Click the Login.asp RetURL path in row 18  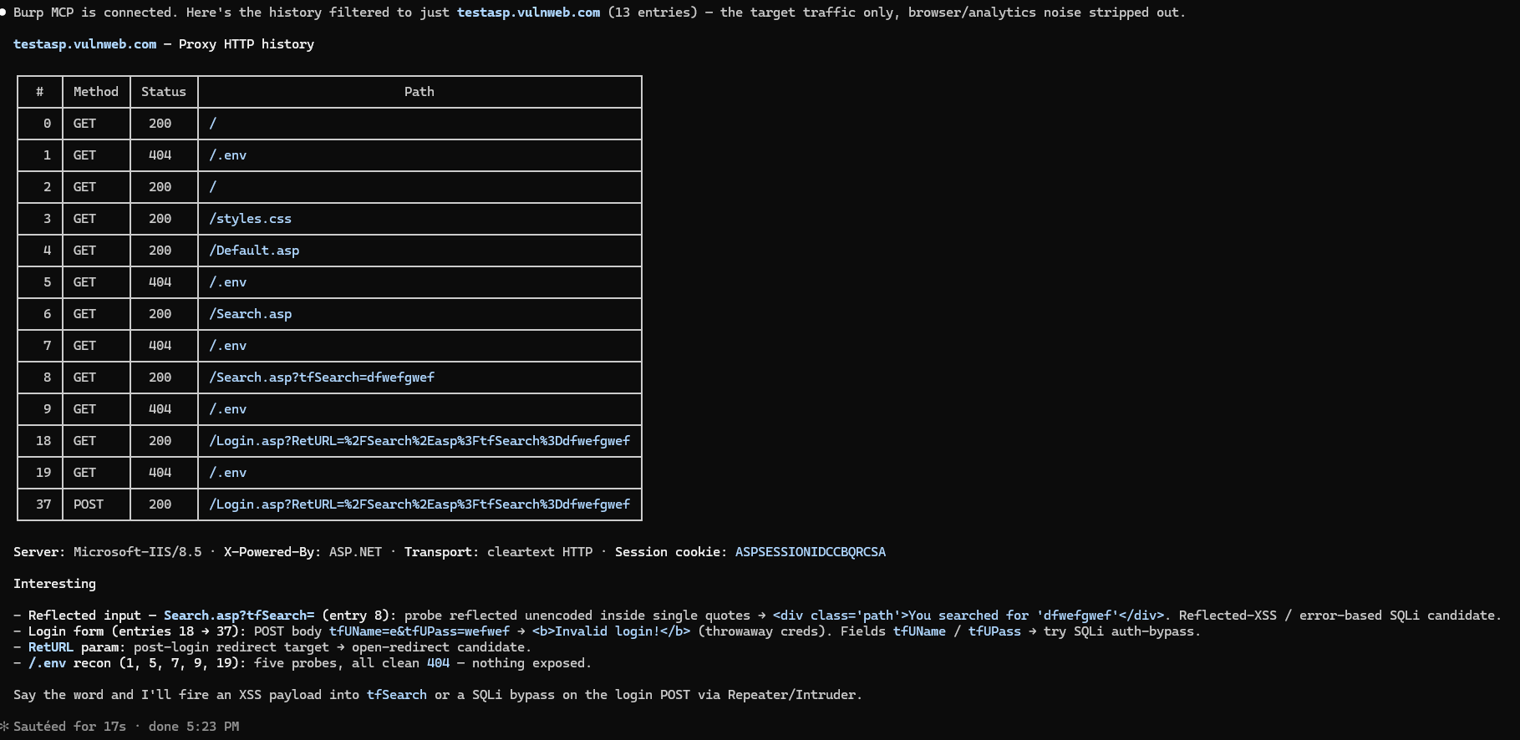419,441
